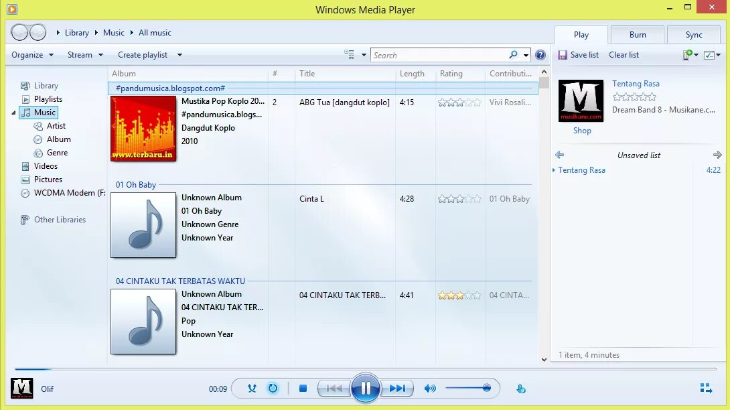Toggle shuffle playback mode
Image resolution: width=730 pixels, height=410 pixels.
pos(252,388)
